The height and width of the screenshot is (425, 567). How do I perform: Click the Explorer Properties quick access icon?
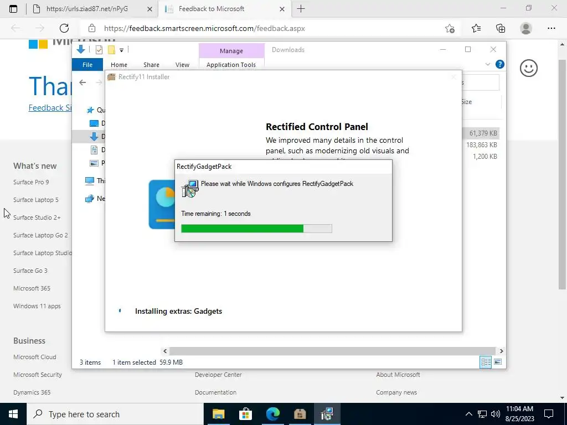coord(99,50)
